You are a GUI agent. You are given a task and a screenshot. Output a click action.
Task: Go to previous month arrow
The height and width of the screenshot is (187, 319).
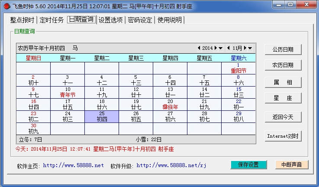tap(229, 48)
